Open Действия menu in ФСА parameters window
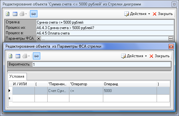179x116 pixels. [134, 56]
